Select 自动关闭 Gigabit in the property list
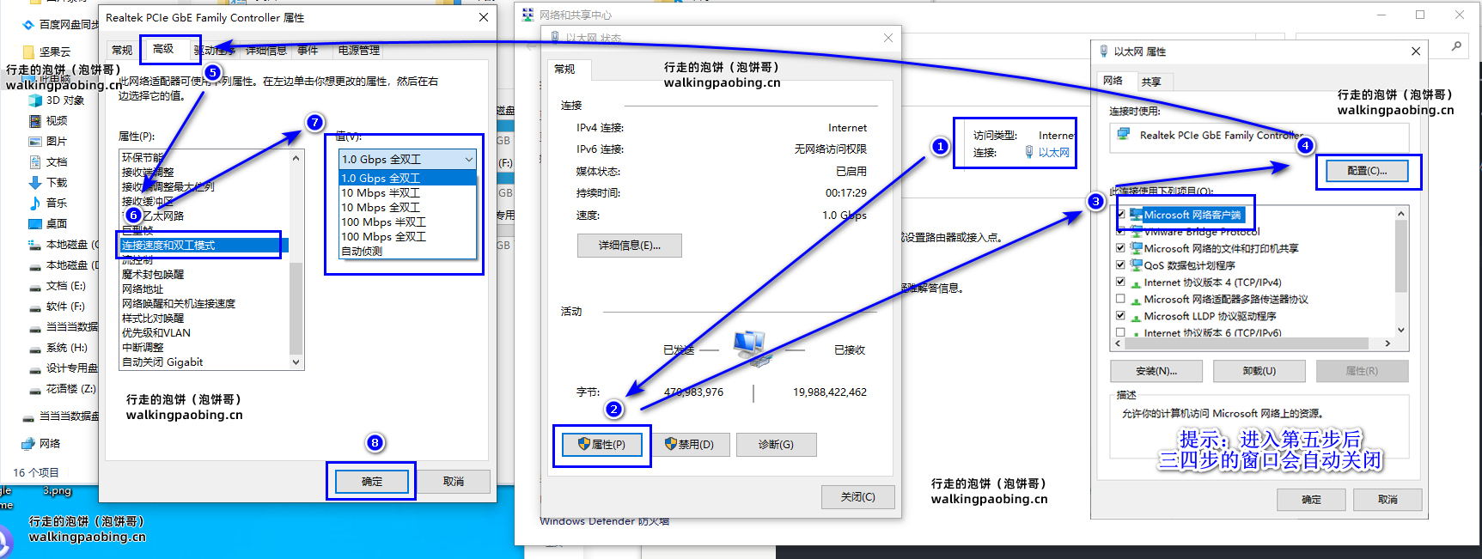 [204, 362]
